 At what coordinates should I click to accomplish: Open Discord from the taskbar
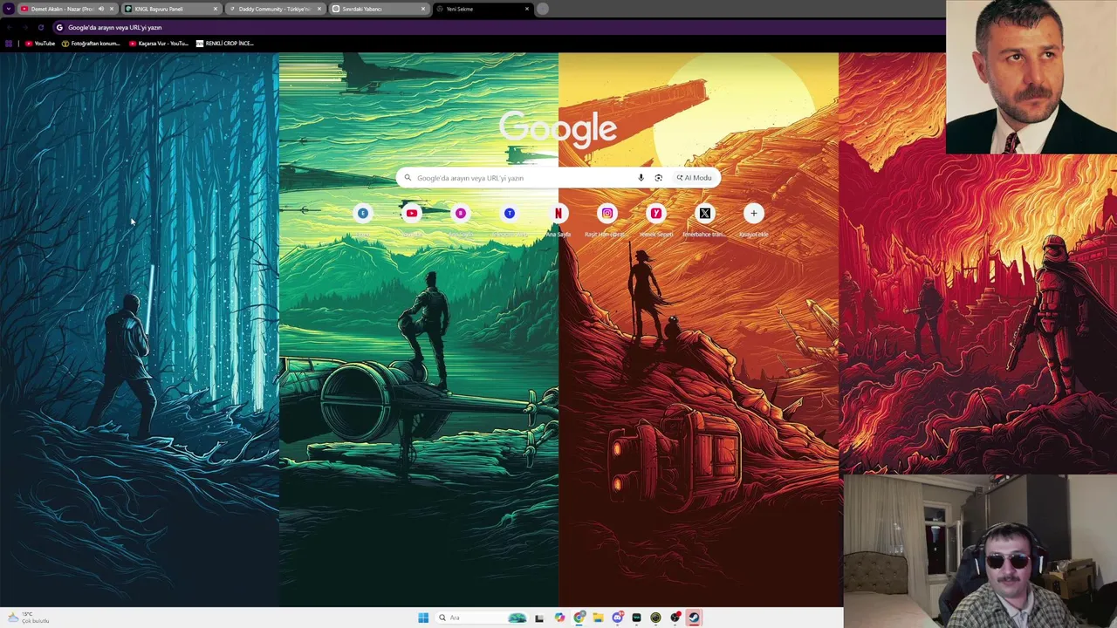click(617, 618)
